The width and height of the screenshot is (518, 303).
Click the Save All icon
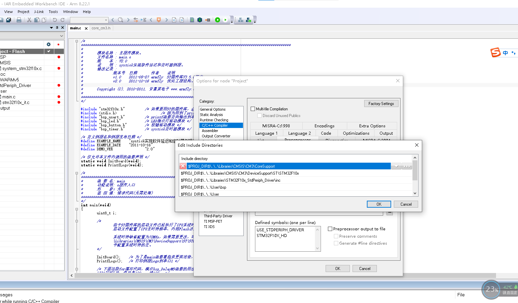[x=8, y=20]
